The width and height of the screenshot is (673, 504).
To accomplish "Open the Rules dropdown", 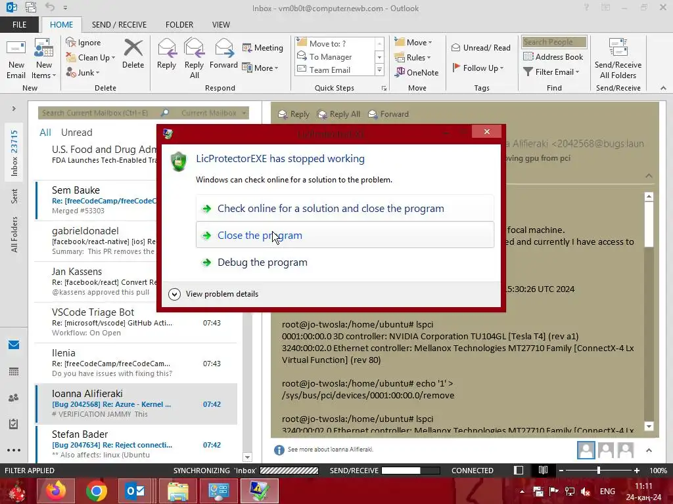I will (x=413, y=58).
